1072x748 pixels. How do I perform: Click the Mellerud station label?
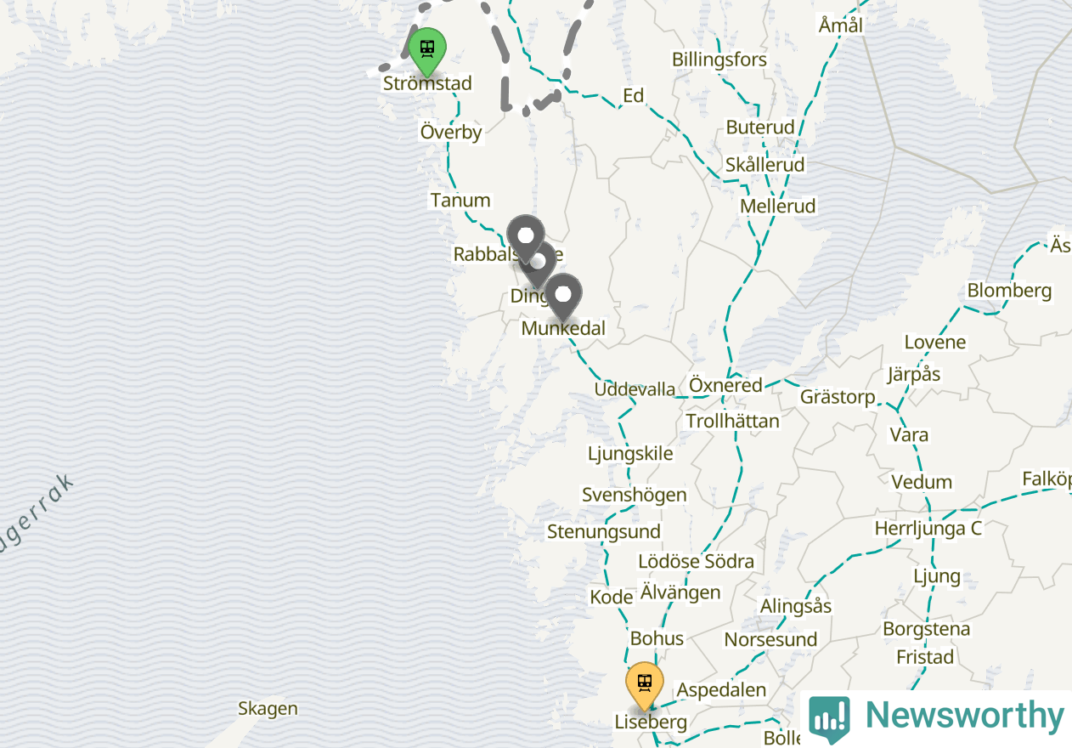778,207
